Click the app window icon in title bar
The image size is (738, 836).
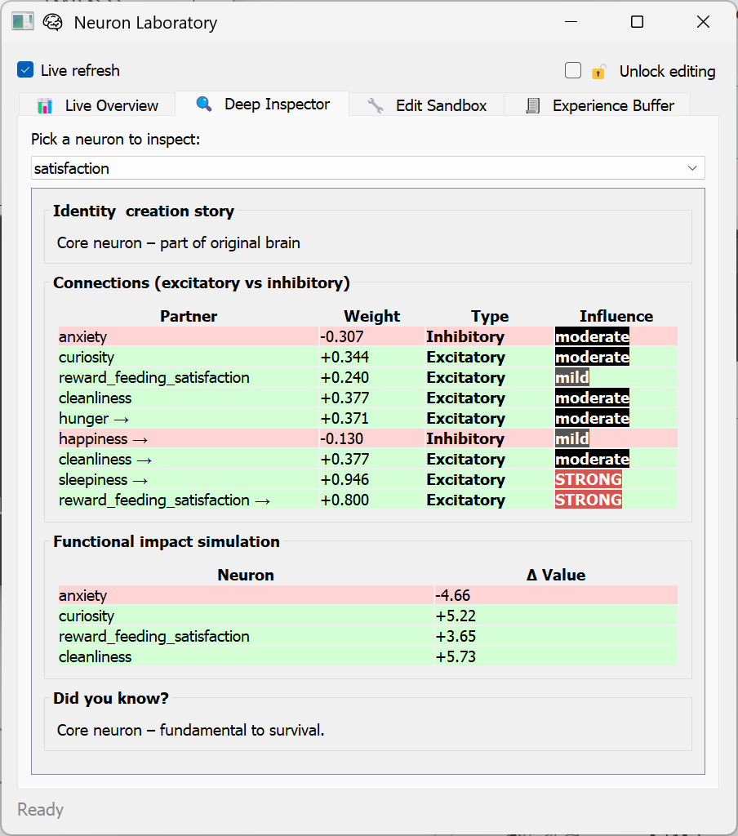(22, 22)
